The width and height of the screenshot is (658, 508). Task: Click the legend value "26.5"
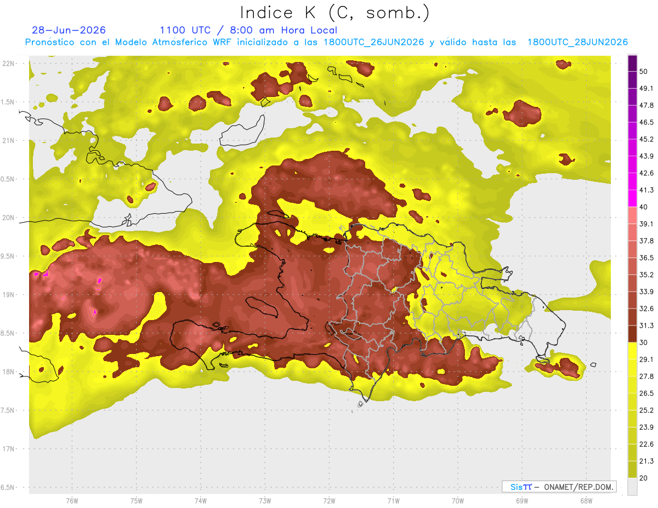point(646,393)
